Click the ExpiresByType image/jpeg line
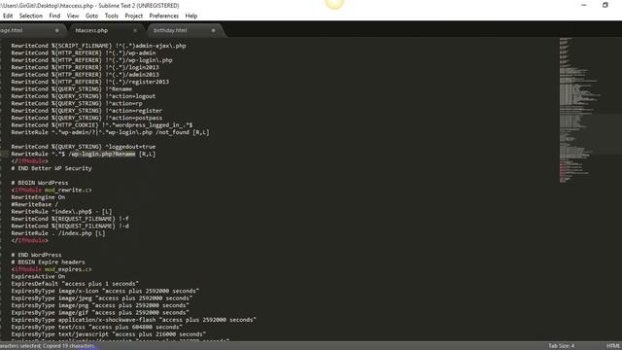 [x=102, y=298]
